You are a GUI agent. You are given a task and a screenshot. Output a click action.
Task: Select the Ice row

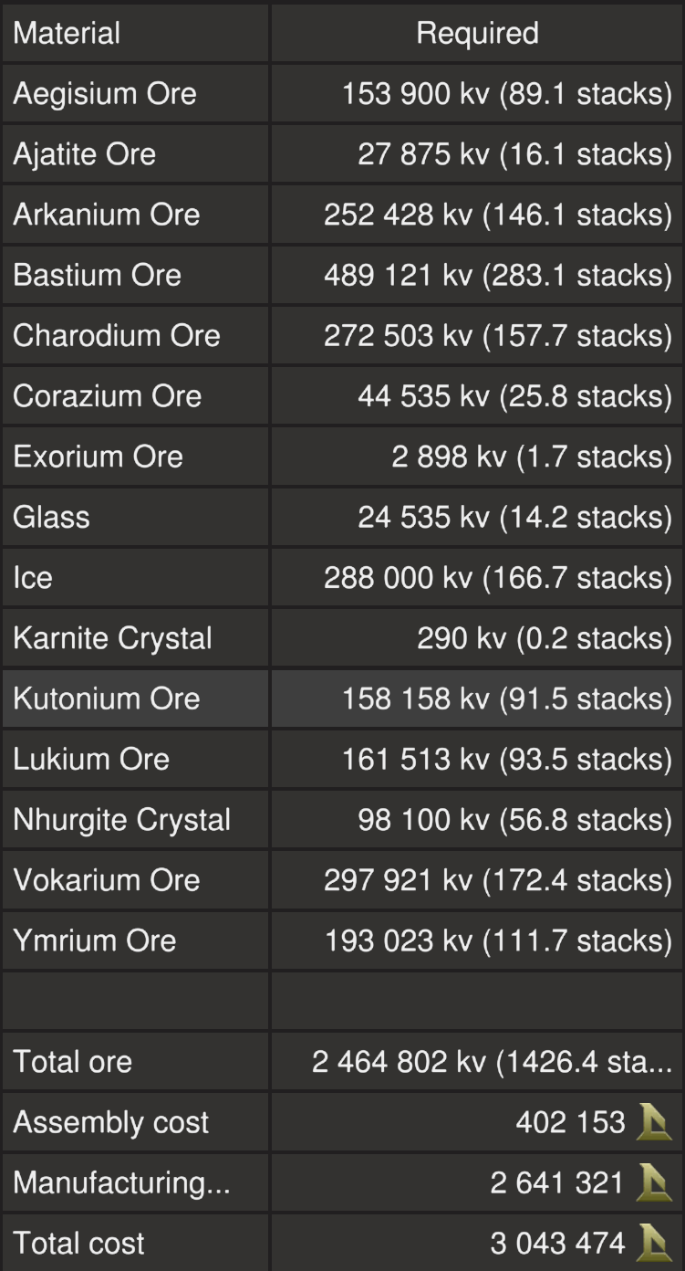tap(33, 577)
